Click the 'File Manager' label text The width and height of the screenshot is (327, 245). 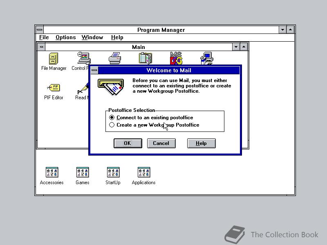click(54, 68)
